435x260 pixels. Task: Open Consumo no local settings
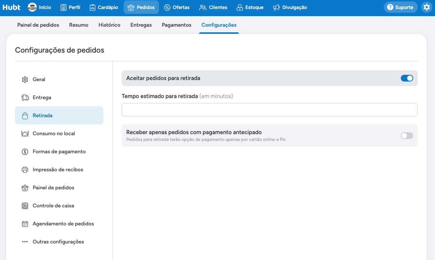tap(59, 133)
